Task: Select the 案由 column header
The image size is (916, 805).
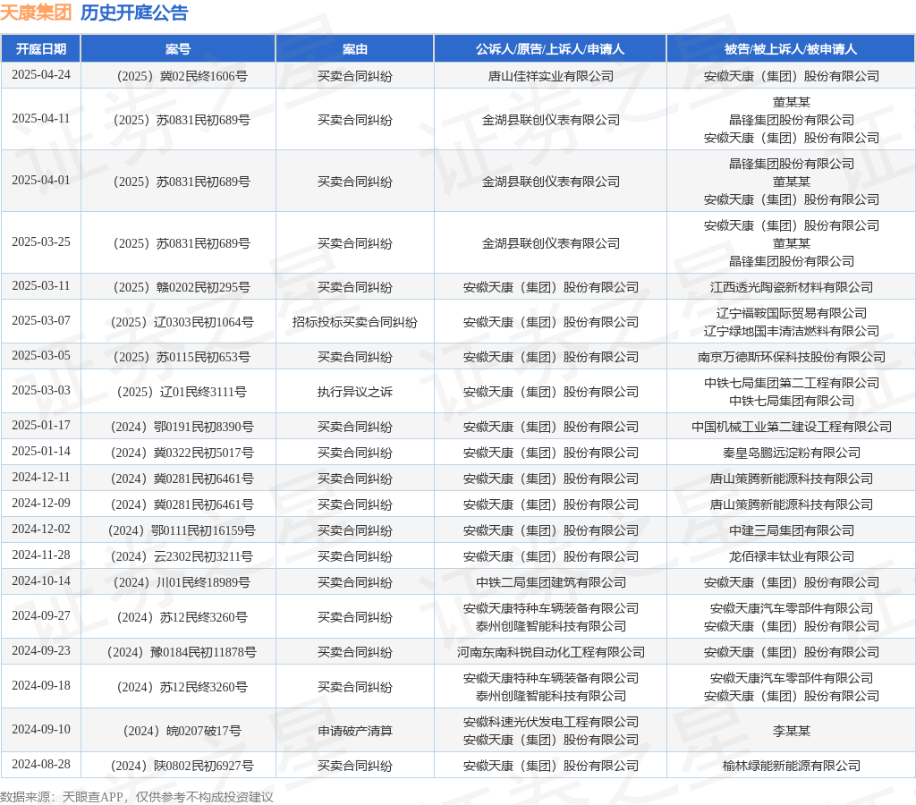Action: point(354,49)
